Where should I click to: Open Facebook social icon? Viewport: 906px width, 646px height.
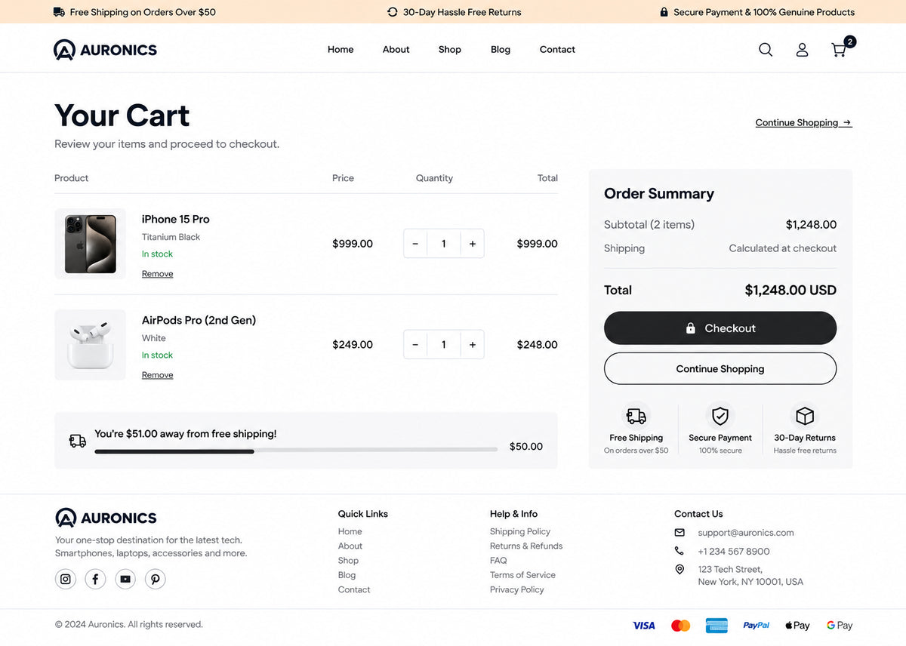point(95,579)
